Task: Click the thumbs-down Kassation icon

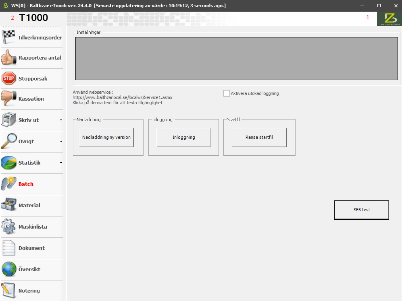Action: click(x=9, y=99)
